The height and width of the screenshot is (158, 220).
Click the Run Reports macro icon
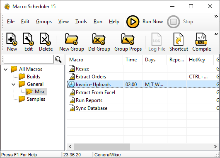tap(72, 100)
